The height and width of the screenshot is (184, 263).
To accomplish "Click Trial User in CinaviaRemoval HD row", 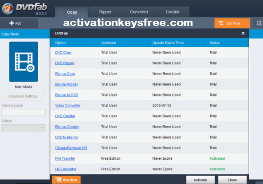I will [109, 148].
